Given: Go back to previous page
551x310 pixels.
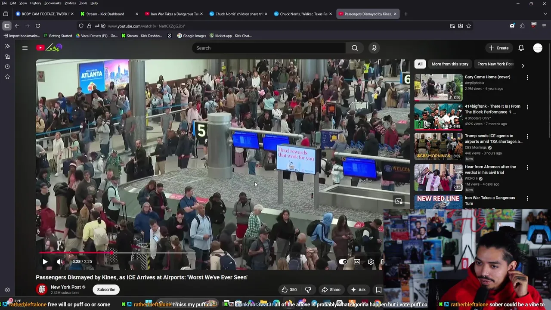Looking at the screenshot, I should [17, 26].
